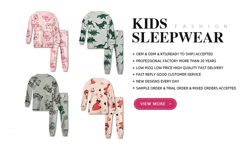
Task: Click the professional factory 20 years line
Action: coord(176,61)
